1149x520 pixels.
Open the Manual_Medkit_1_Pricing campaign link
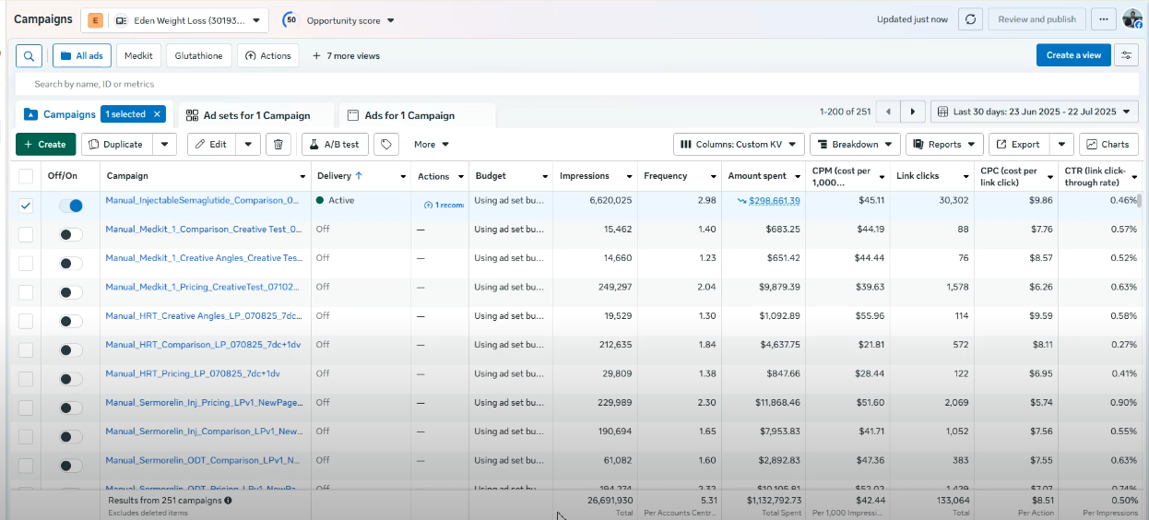[203, 287]
